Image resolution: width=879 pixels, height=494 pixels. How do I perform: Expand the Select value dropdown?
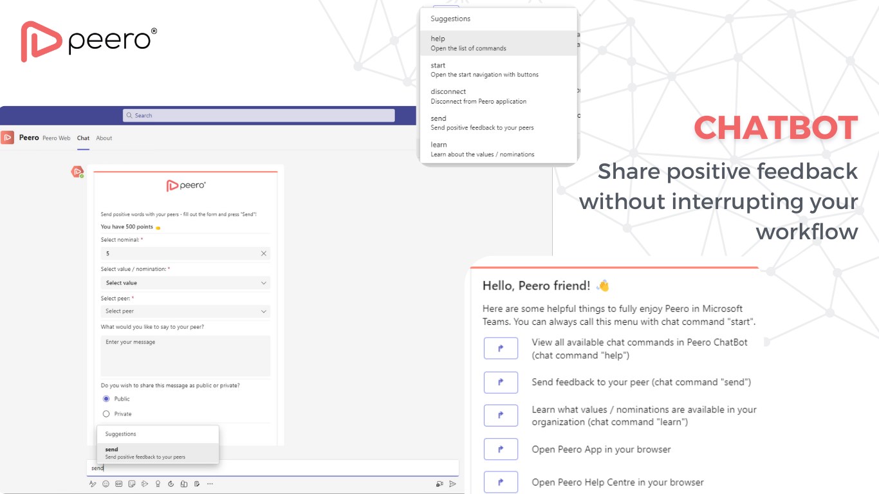pos(185,283)
